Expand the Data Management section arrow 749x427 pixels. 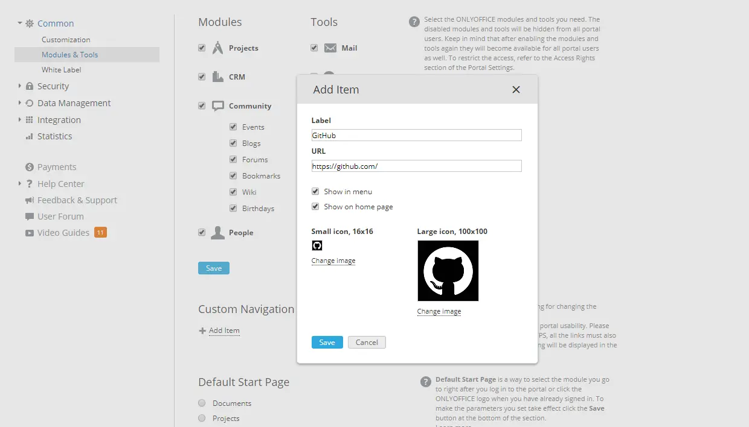20,103
